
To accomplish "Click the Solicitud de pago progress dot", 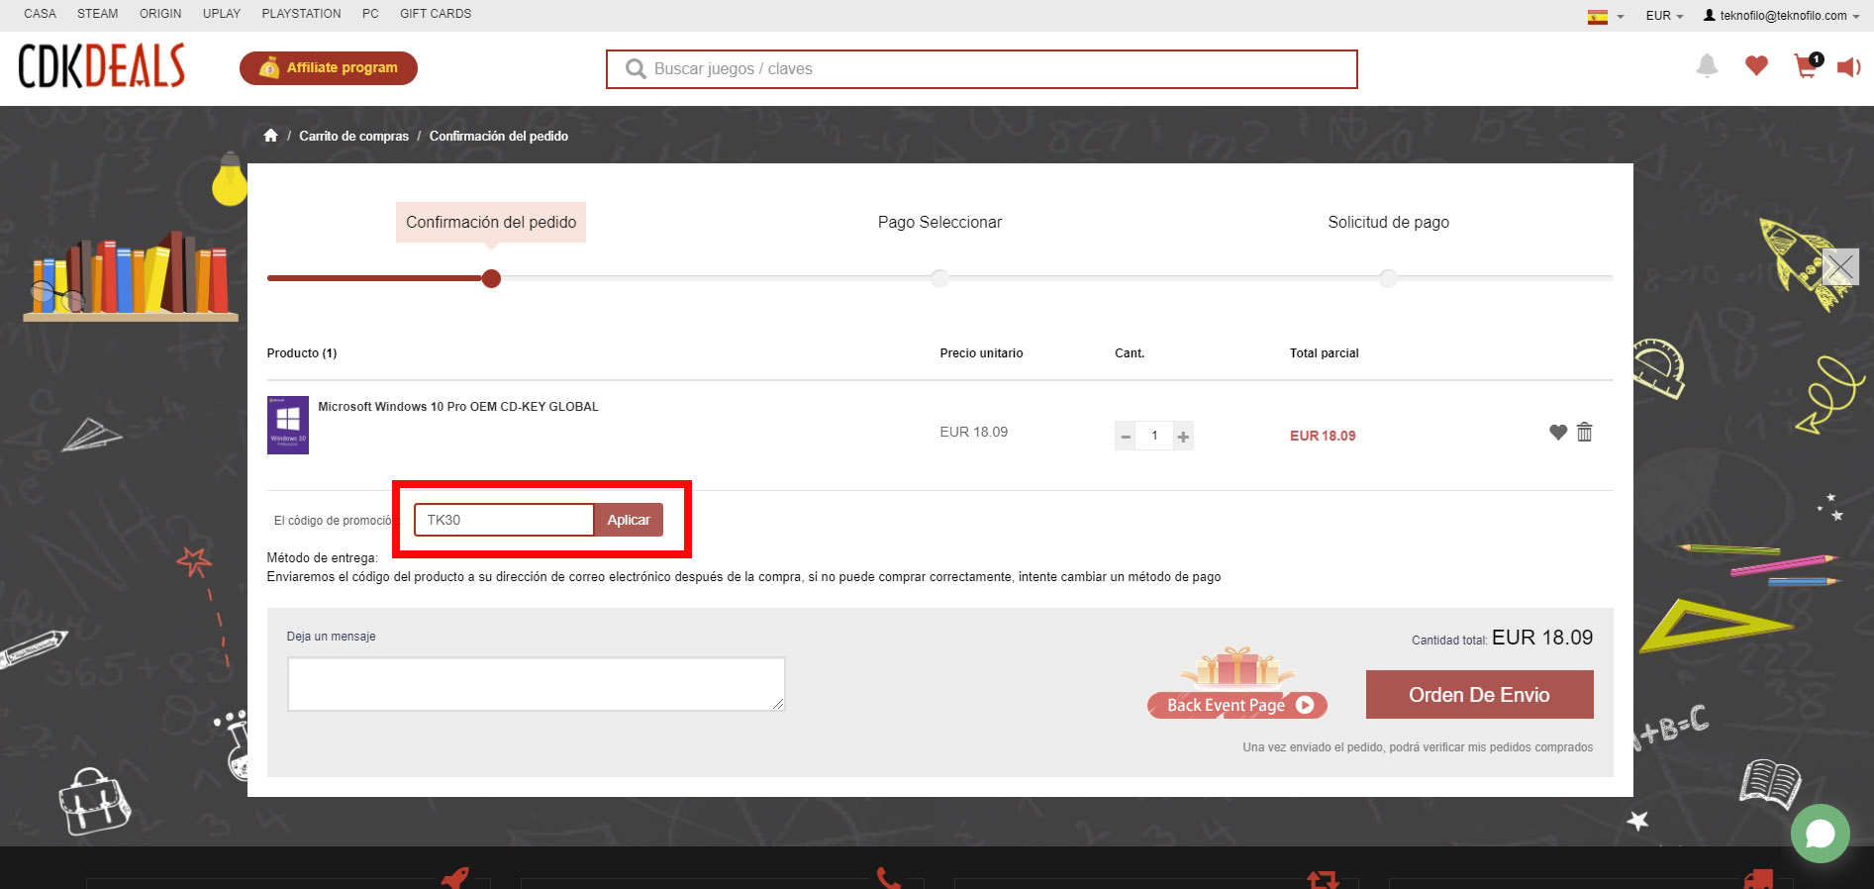I will click(x=1388, y=278).
